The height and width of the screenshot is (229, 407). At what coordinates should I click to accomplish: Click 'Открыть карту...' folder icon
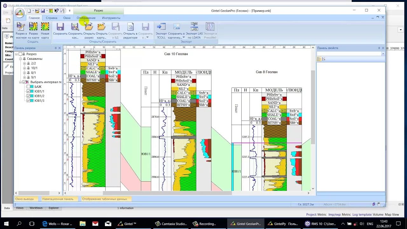coord(101,27)
